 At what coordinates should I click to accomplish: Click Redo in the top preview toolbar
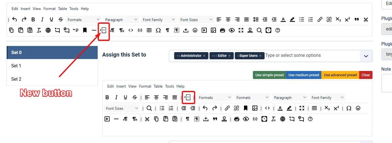pyautogui.click(x=24, y=20)
